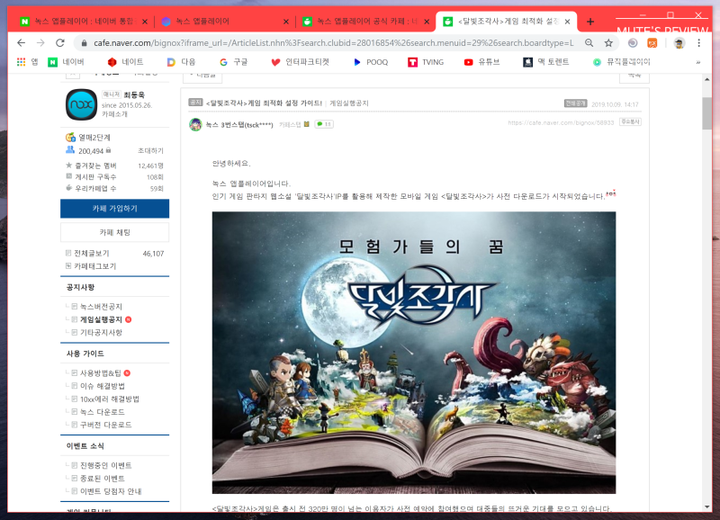Open a new browser tab
720x520 pixels.
[590, 22]
